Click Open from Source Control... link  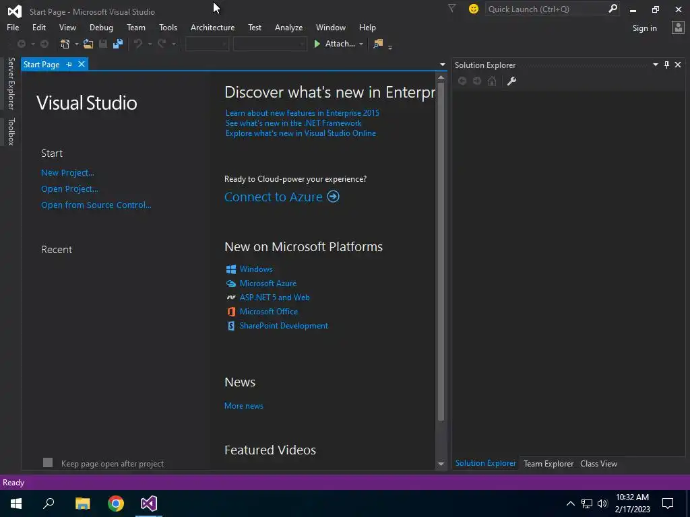96,205
